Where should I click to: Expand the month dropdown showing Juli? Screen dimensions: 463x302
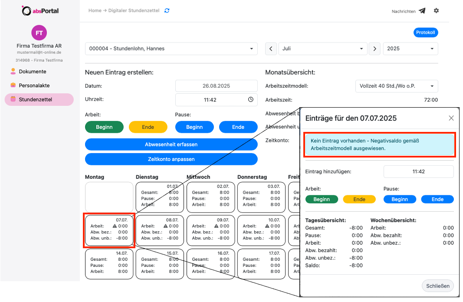point(323,49)
